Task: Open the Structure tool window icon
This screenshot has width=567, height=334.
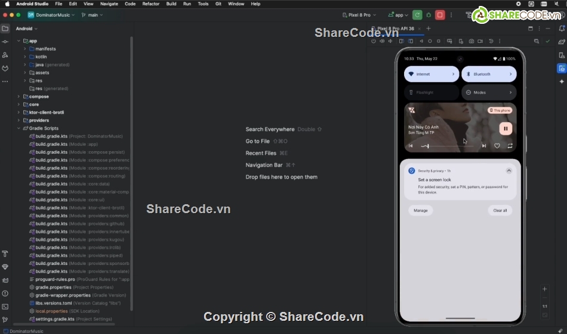Action: [5, 55]
